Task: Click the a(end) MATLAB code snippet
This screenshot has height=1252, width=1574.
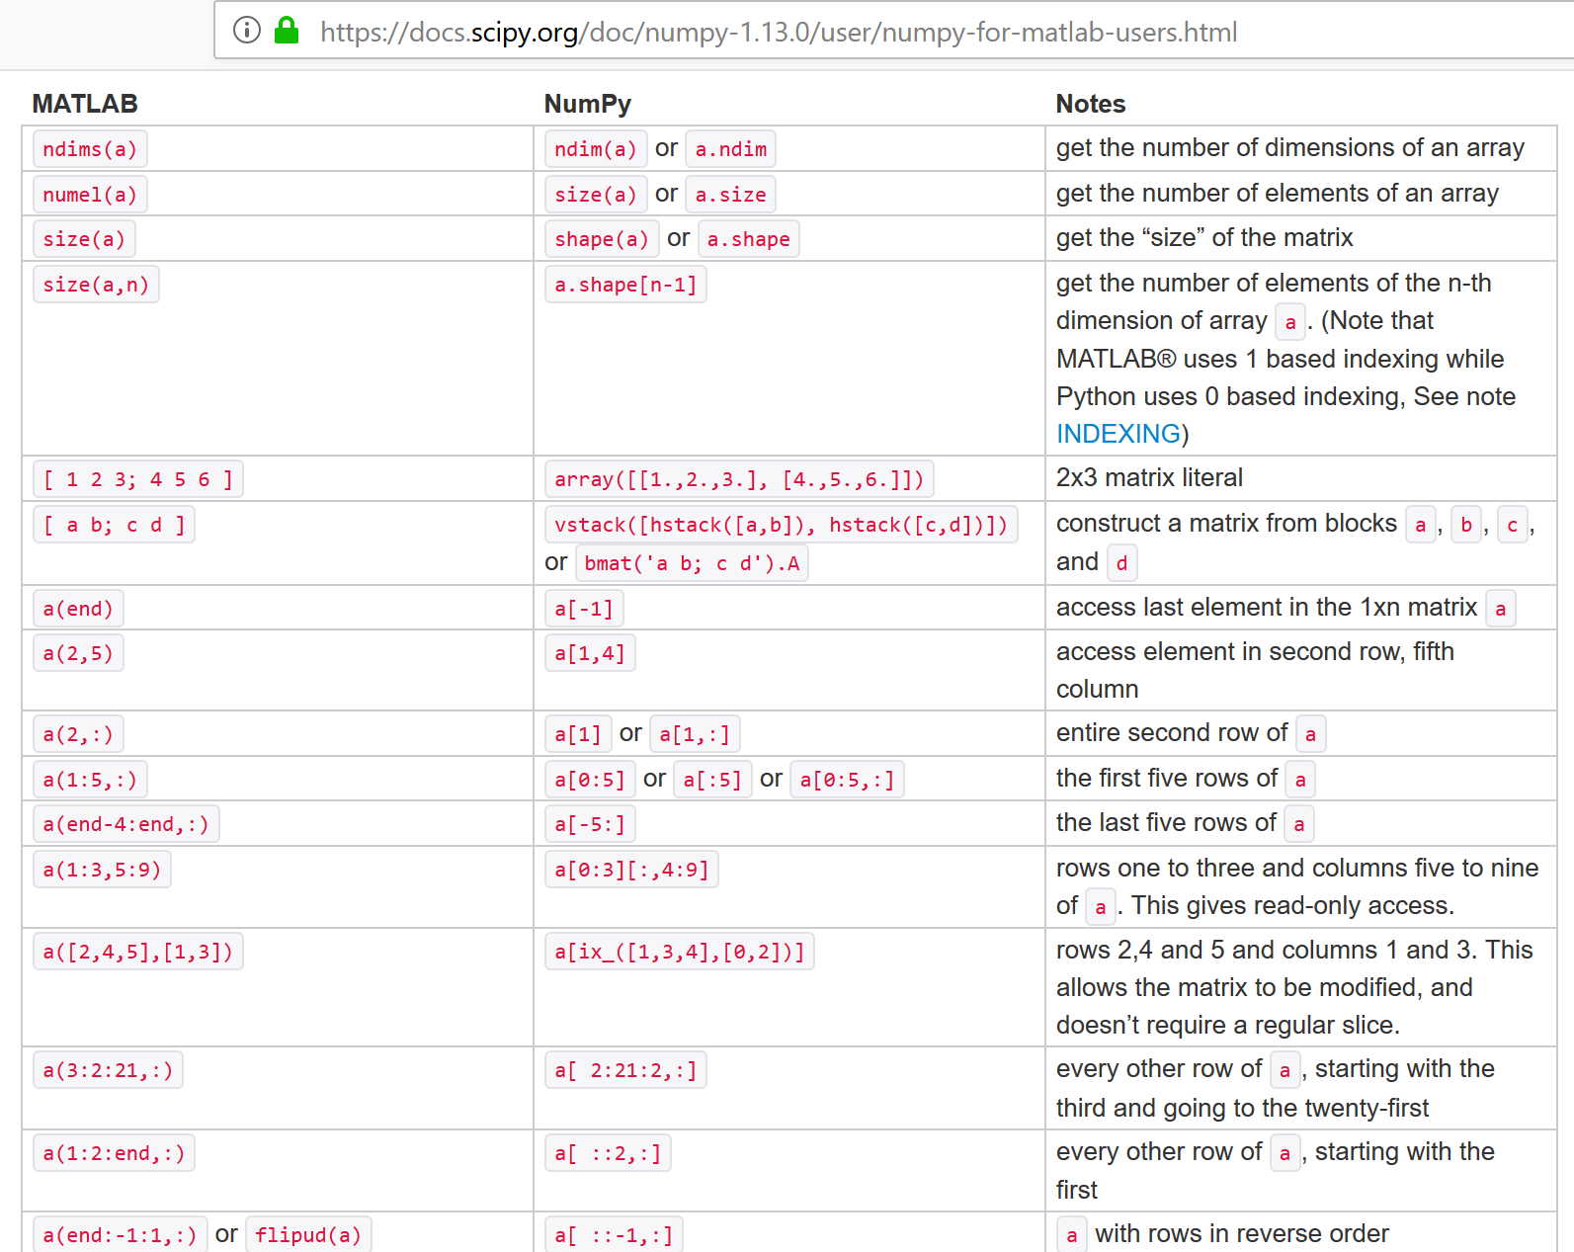Action: (x=78, y=609)
